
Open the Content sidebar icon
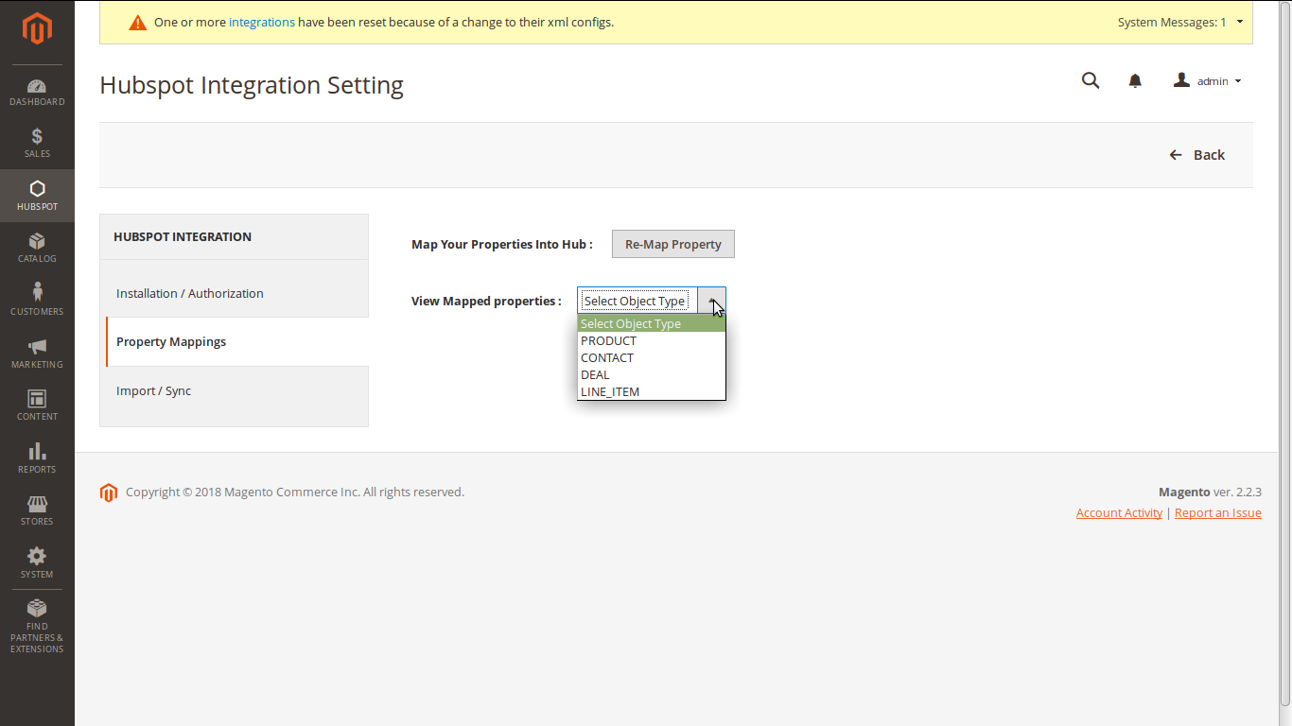37,406
